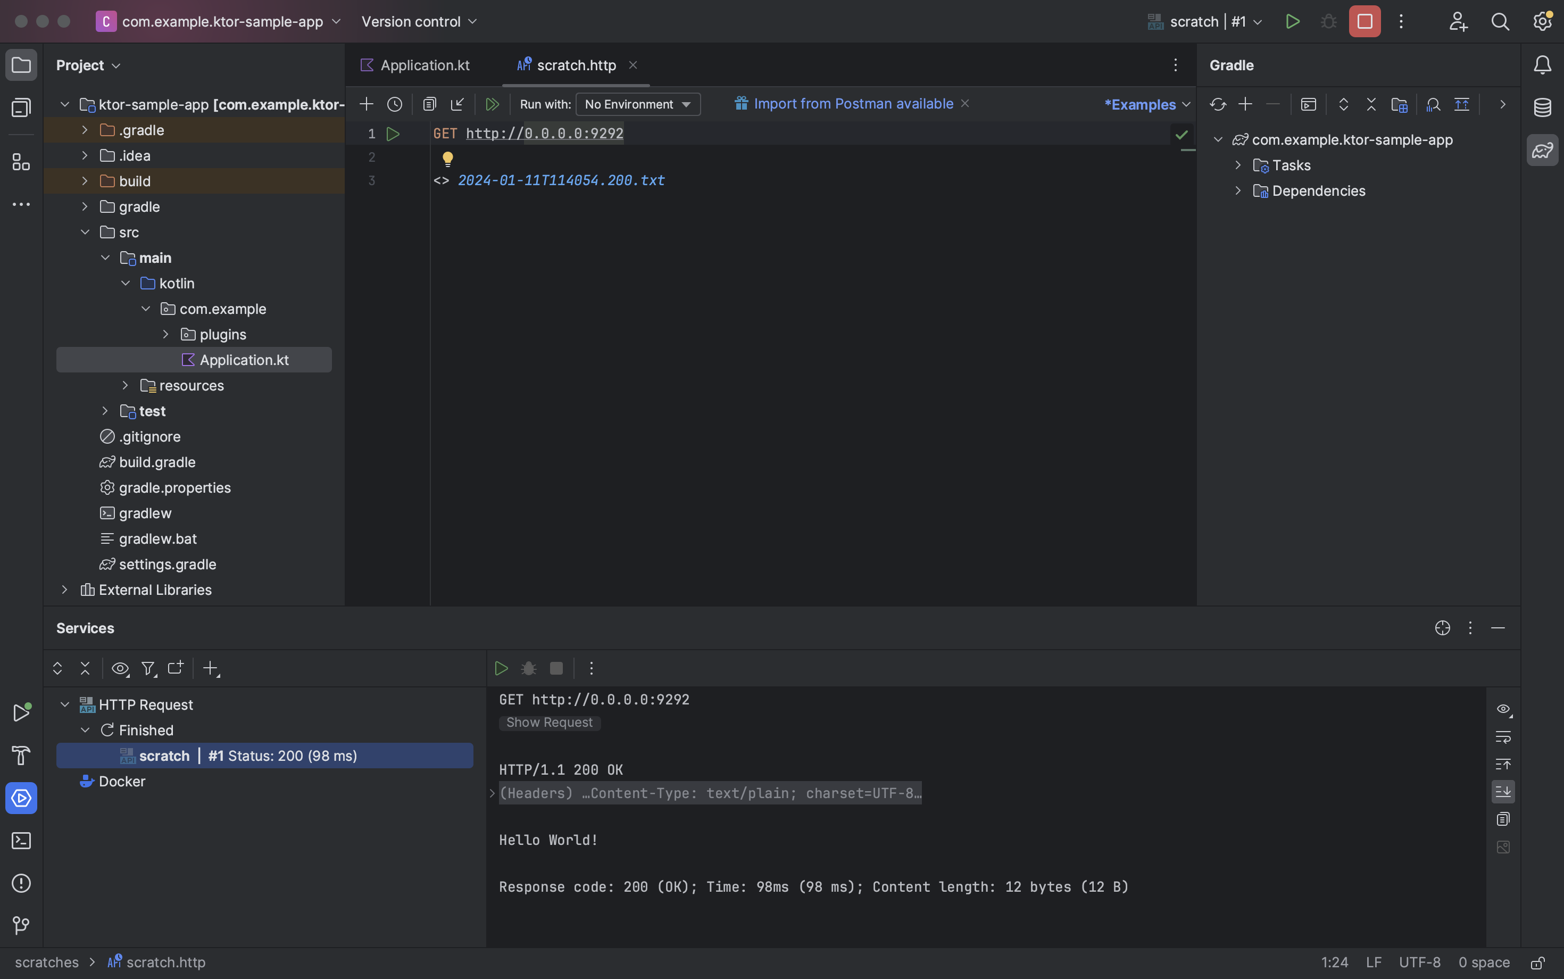Collapse all nodes in the Gradle panel
Image resolution: width=1564 pixels, height=979 pixels.
[1370, 104]
